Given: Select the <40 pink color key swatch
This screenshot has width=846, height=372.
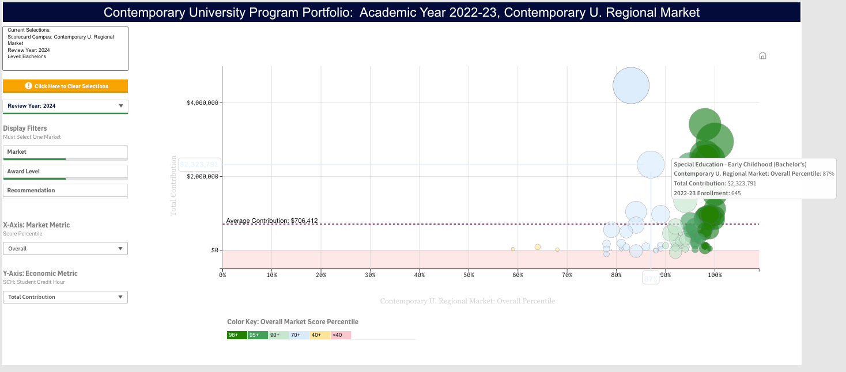Looking at the screenshot, I should pyautogui.click(x=341, y=335).
